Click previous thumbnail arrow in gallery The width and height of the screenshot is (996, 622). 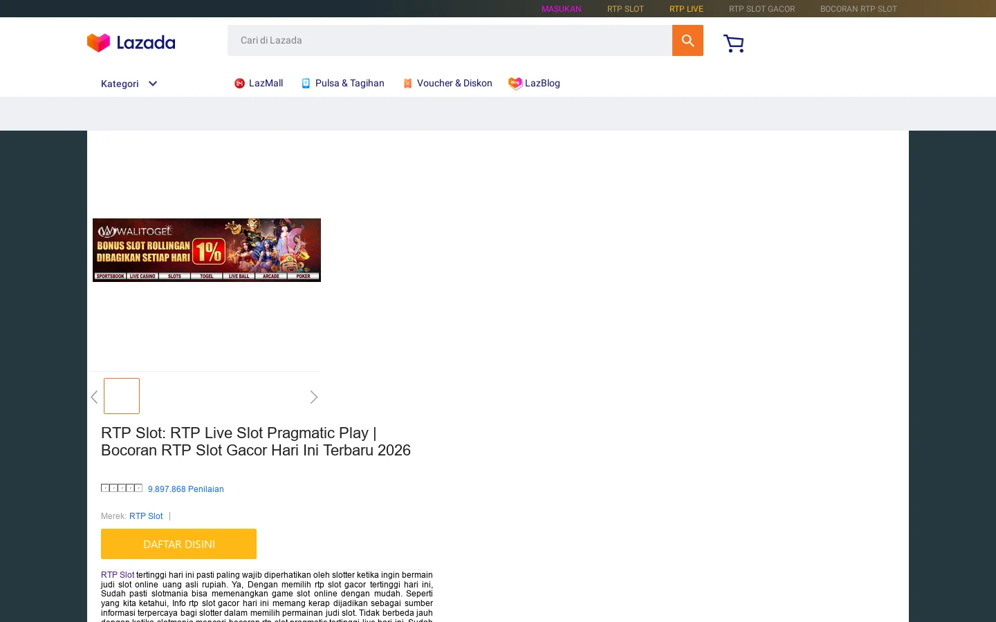tap(94, 397)
